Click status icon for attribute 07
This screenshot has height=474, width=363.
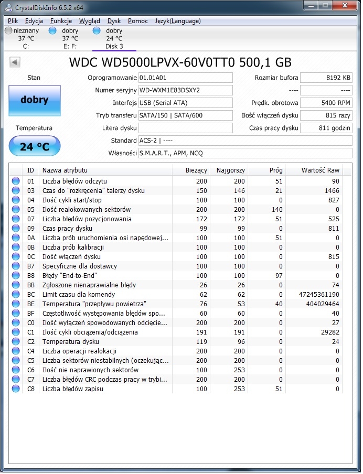pos(15,219)
